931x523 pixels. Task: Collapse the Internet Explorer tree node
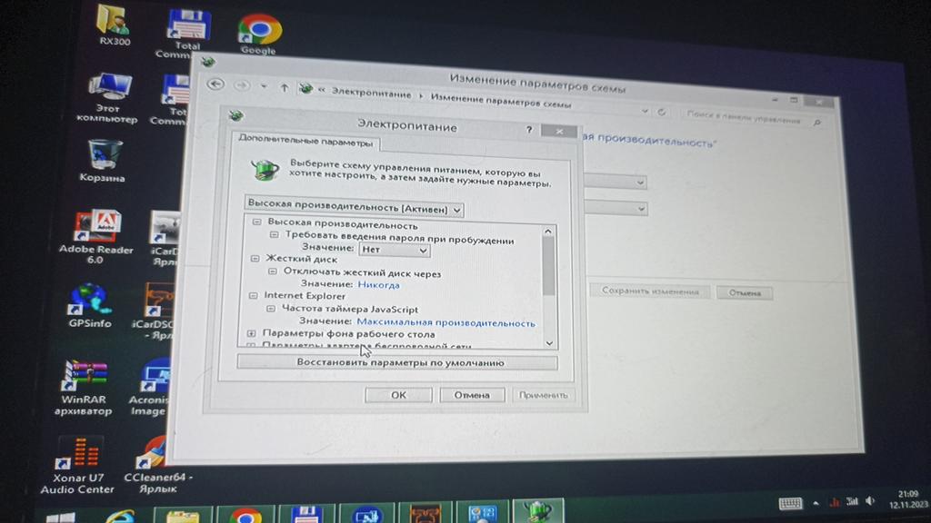253,295
